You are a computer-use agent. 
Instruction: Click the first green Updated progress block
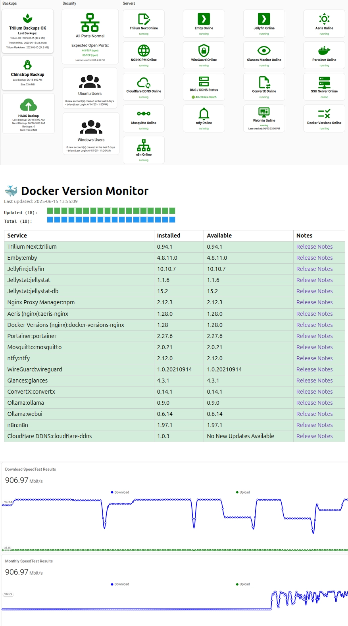(x=50, y=211)
